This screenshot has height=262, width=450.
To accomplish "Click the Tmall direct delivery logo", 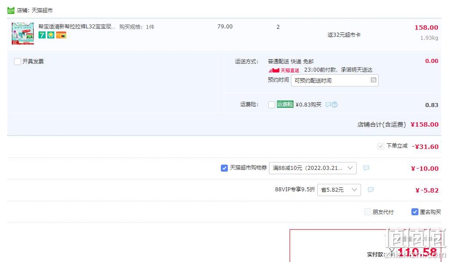I will (x=284, y=70).
